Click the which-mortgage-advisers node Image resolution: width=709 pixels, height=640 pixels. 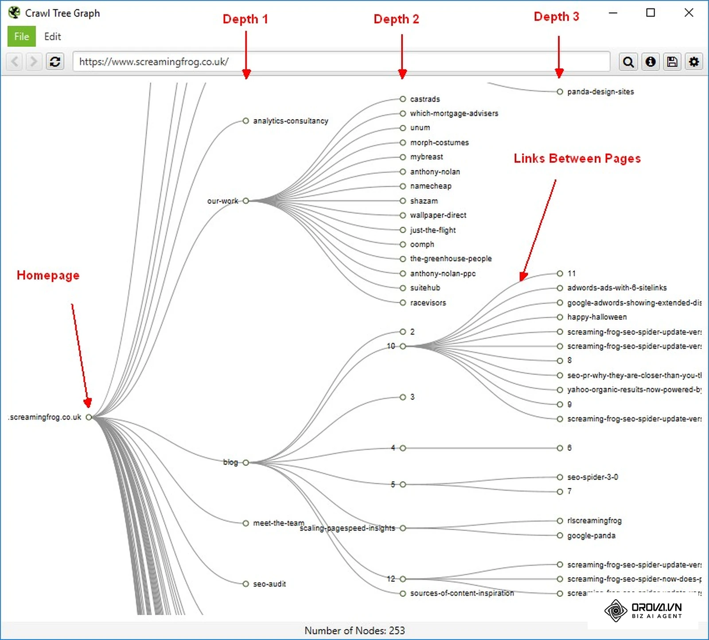click(403, 113)
